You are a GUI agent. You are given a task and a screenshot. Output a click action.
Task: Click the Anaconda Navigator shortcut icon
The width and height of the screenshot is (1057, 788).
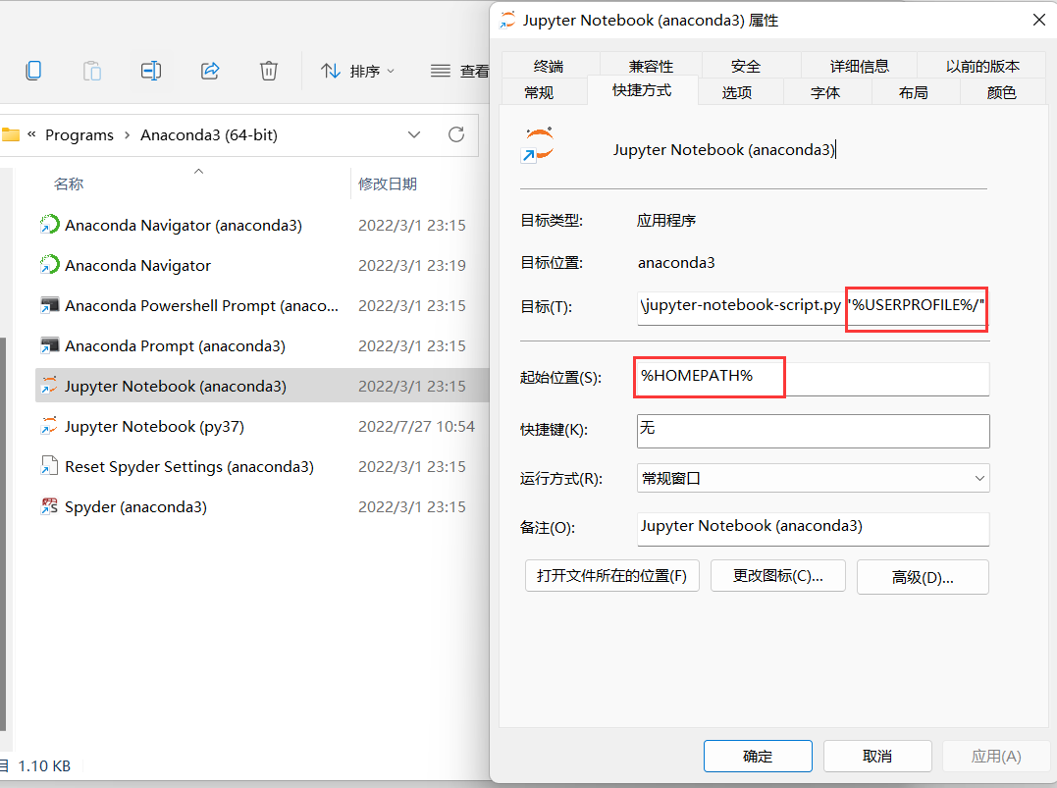coord(49,265)
